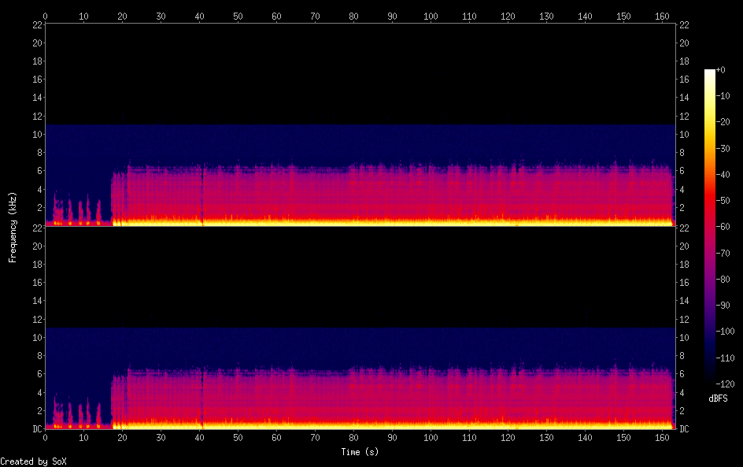Select the 40 tick on the top time axis

199,16
